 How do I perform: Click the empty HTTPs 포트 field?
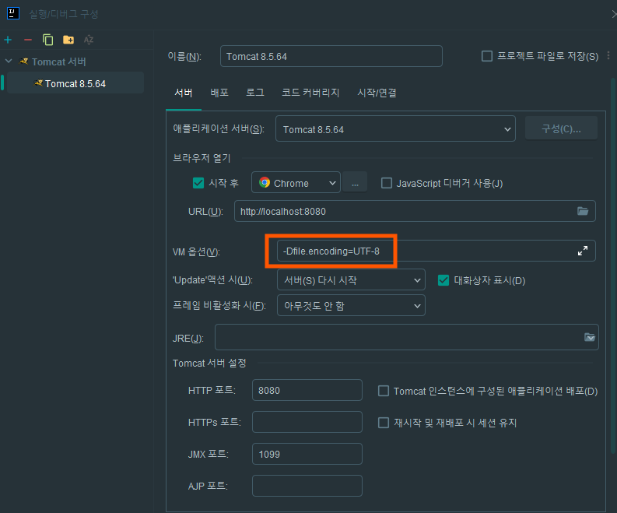(307, 422)
